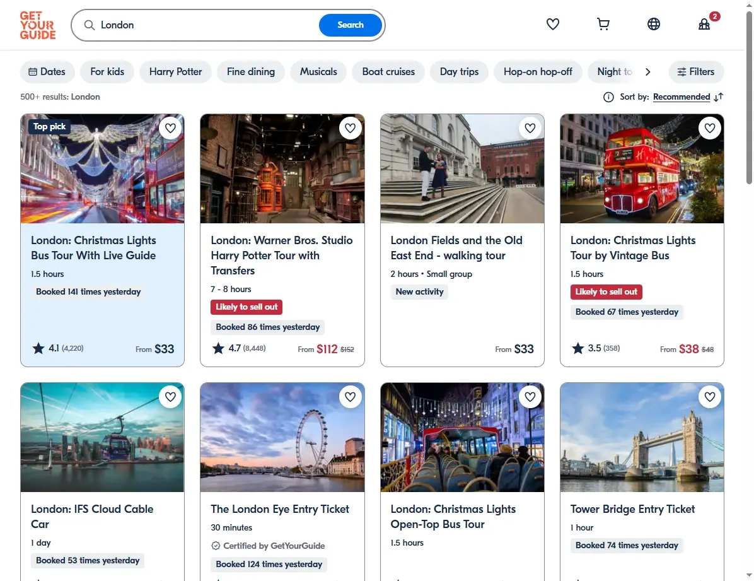Click Likely to sell out on Harry Potter card
This screenshot has height=581, width=754.
[x=246, y=307]
